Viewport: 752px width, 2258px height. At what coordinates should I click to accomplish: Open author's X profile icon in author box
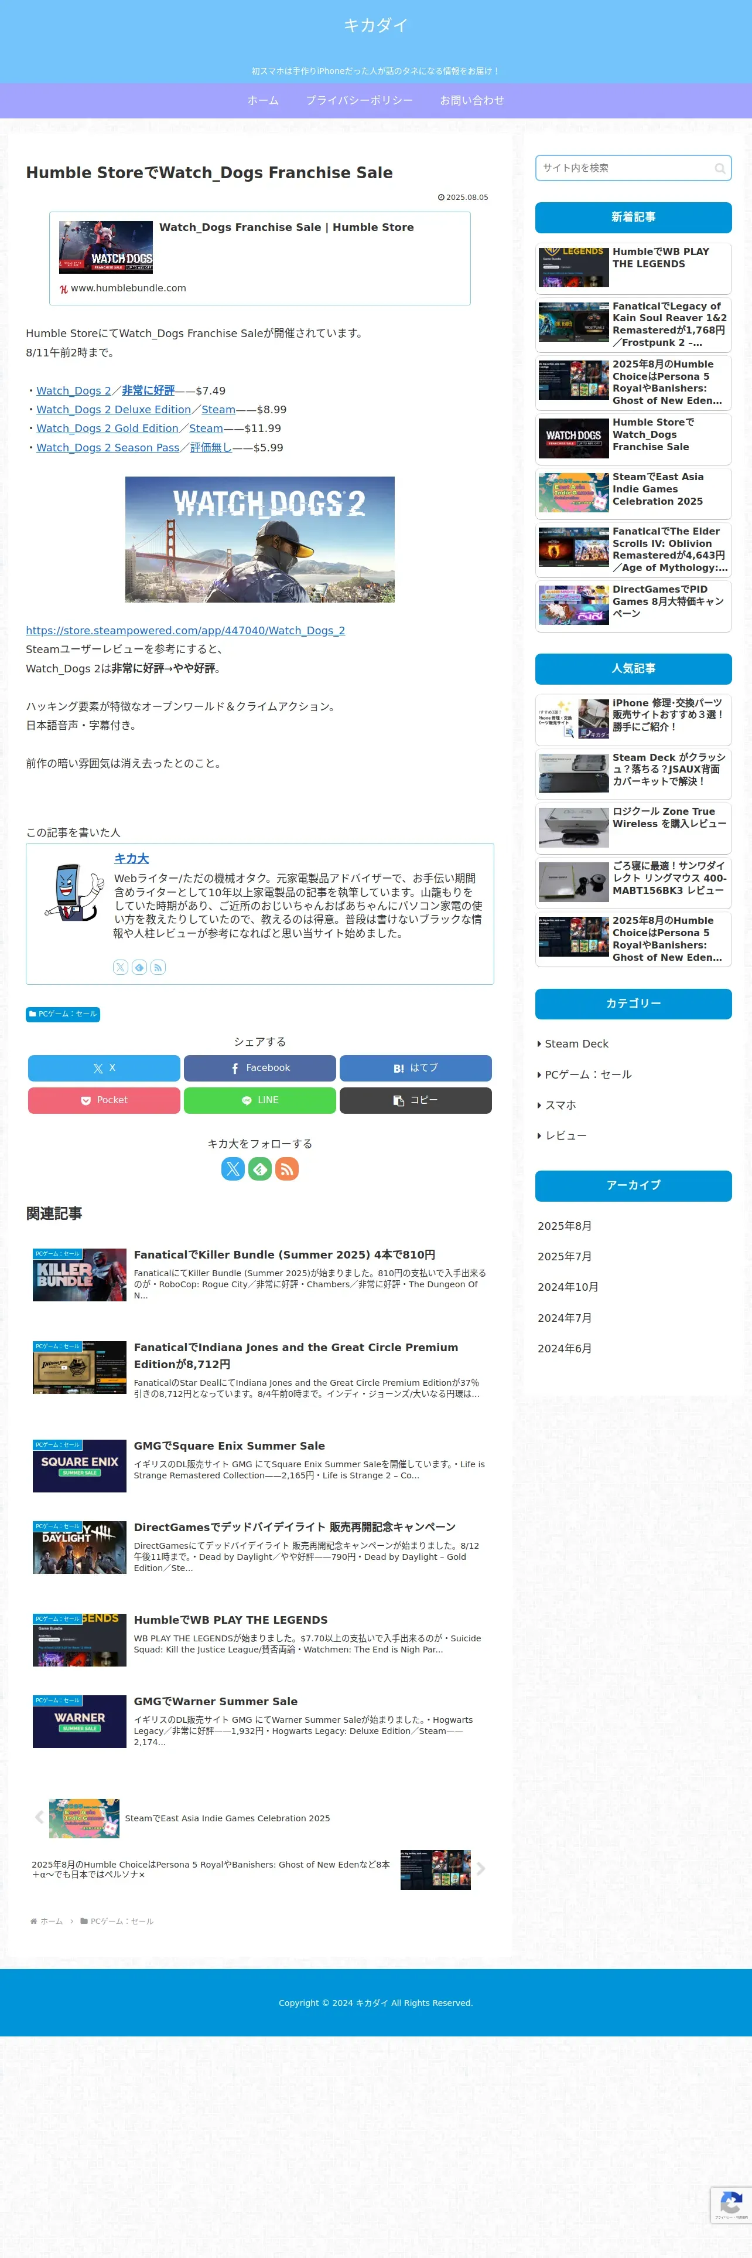[x=121, y=967]
